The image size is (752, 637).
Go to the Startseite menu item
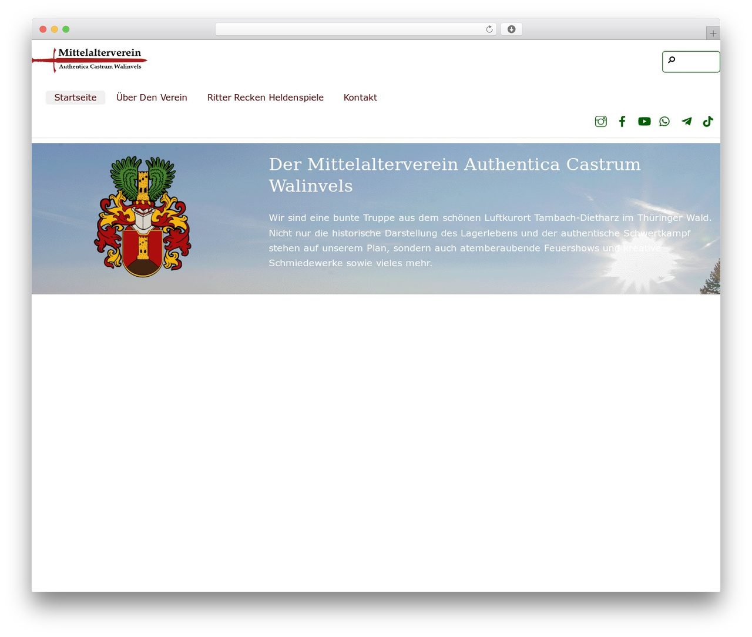[x=75, y=98]
